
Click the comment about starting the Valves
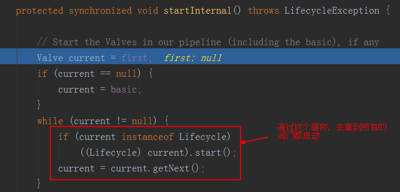tap(208, 42)
